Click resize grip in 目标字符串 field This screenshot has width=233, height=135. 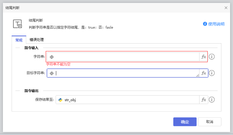(197, 75)
